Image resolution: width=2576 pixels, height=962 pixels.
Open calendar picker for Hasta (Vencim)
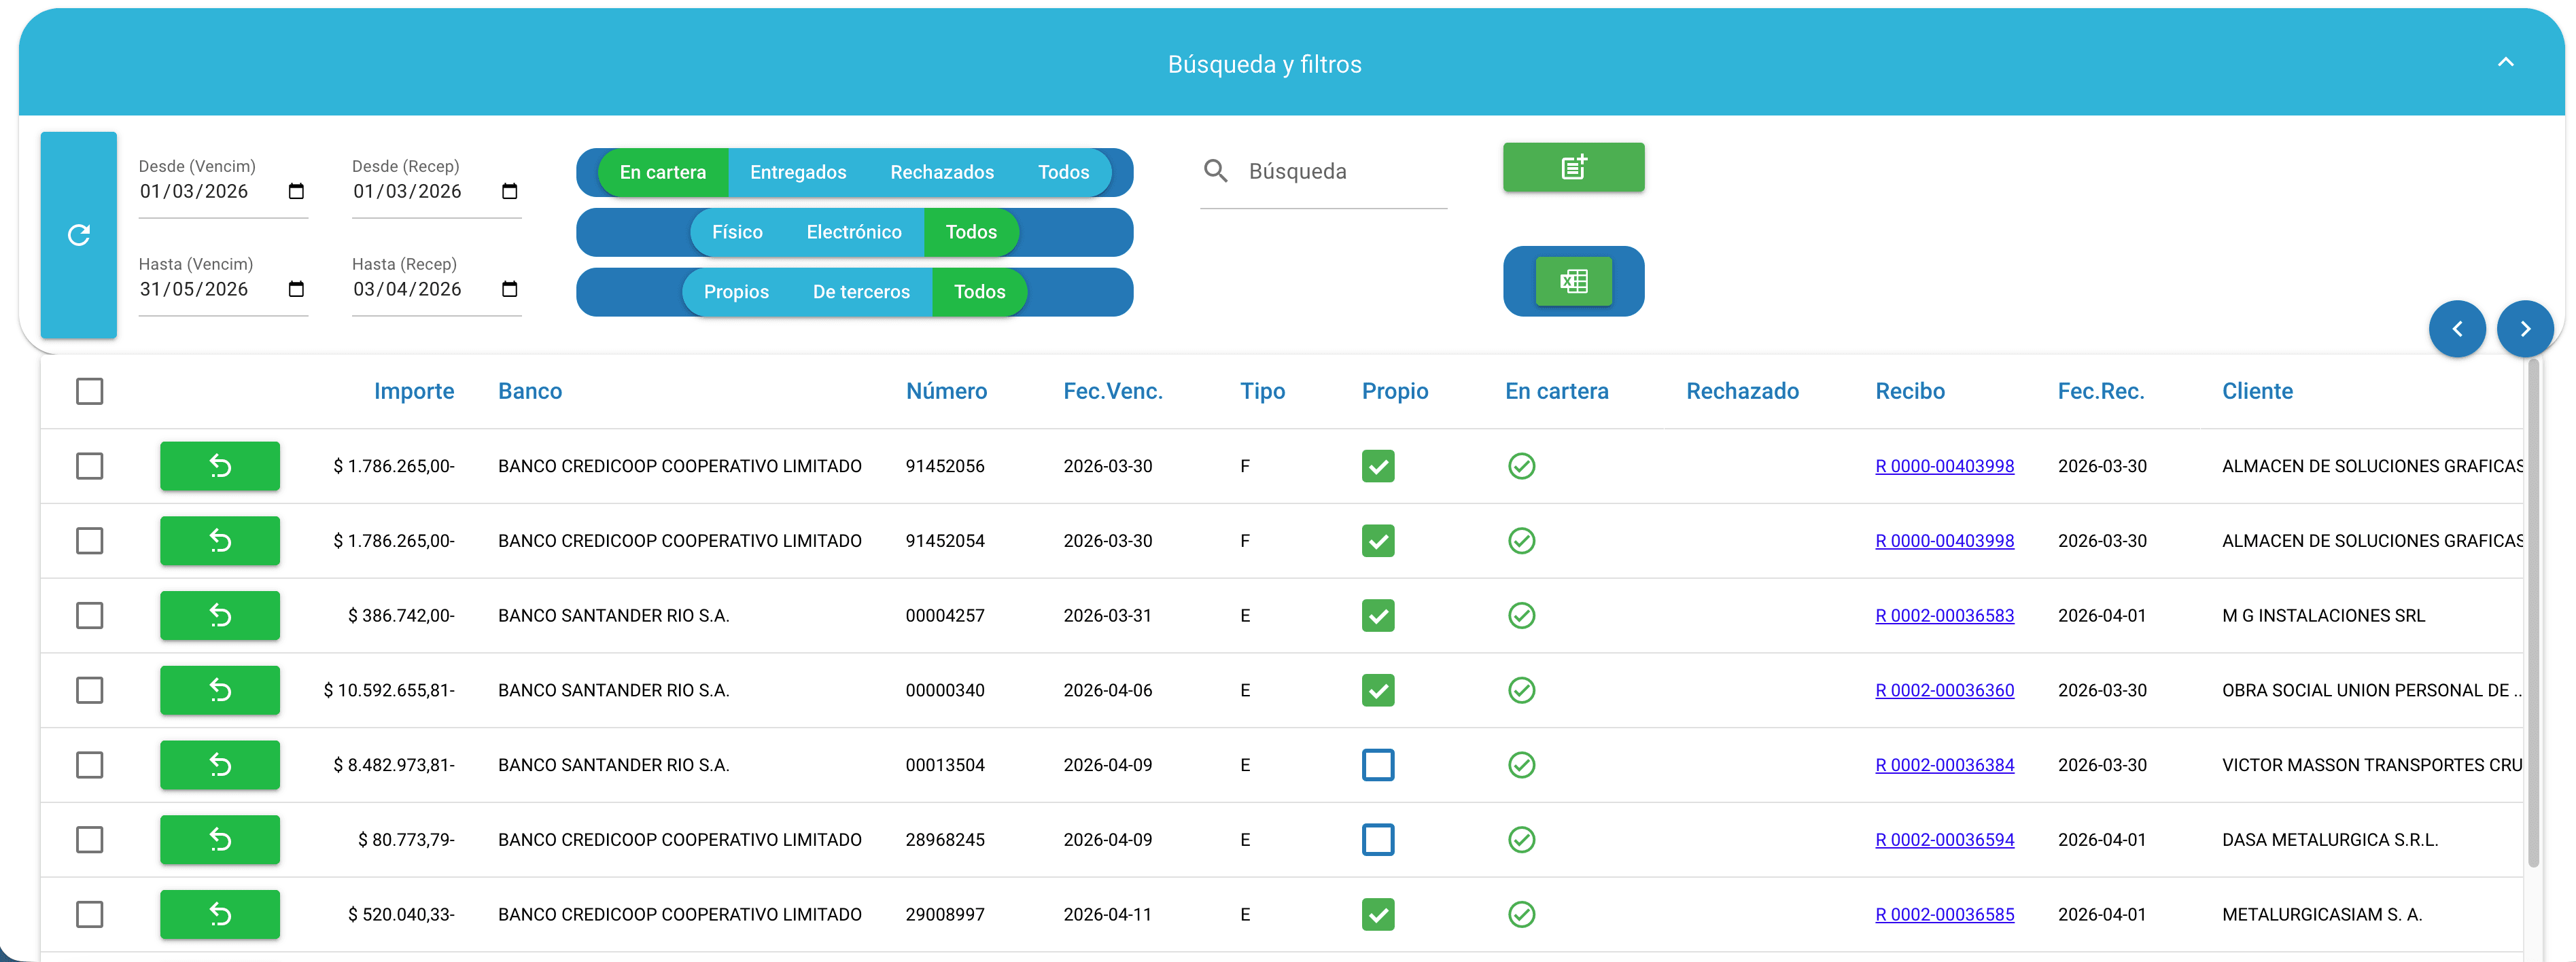pos(296,289)
